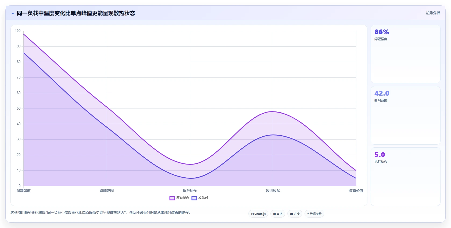Viewport: 451px width, 228px height.
Task: Click the 42.0 影响范围 card value
Action: coord(382,94)
